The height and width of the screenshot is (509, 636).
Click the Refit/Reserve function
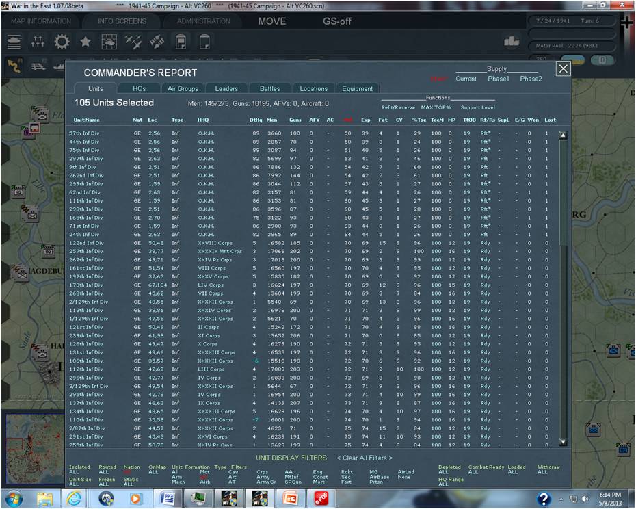tap(398, 107)
